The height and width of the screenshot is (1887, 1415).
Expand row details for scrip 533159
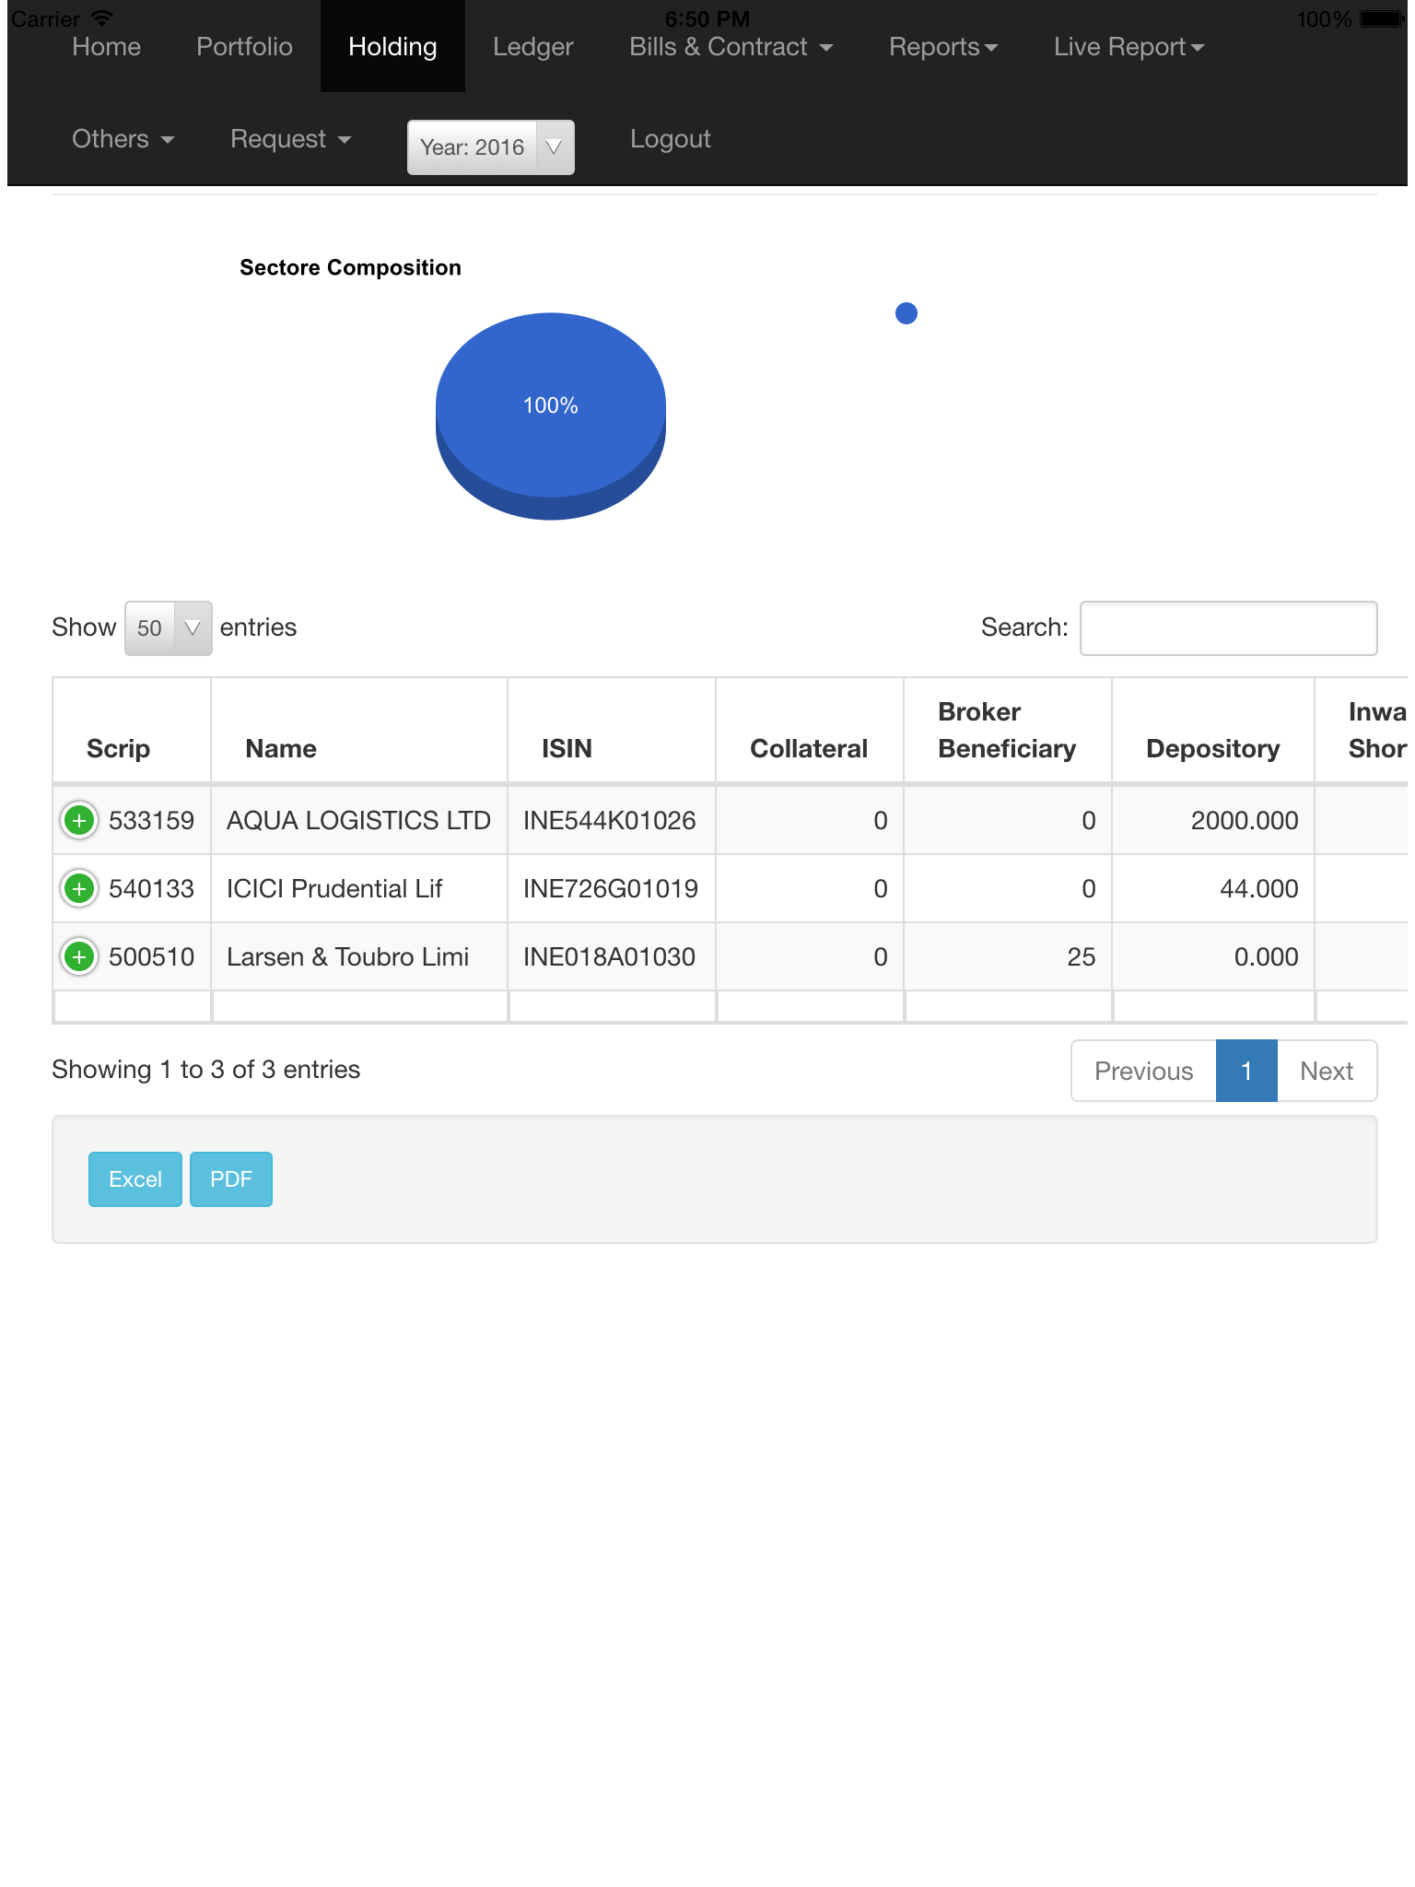coord(79,820)
